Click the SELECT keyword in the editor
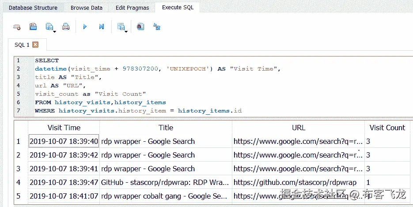 [x=47, y=60]
